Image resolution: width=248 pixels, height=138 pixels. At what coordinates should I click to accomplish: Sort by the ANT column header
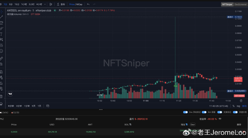tap(90, 125)
